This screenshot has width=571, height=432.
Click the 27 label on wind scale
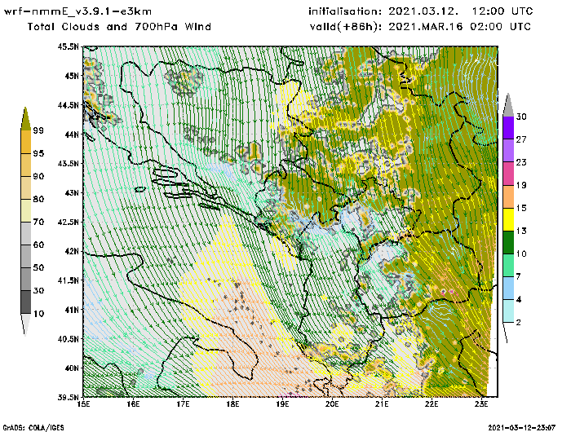[521, 139]
